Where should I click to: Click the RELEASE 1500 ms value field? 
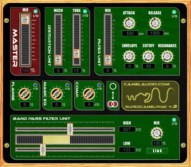(x=155, y=33)
